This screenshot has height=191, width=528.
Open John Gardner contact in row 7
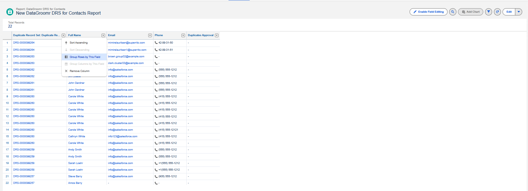click(76, 83)
